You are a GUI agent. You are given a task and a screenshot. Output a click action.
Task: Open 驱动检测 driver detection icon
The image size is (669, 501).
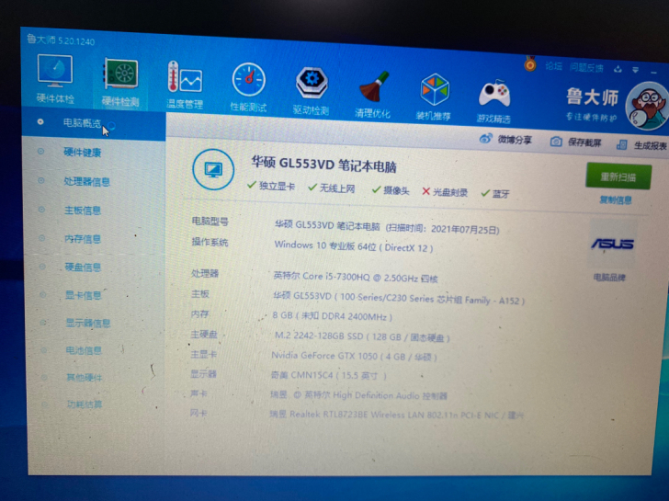coord(311,83)
